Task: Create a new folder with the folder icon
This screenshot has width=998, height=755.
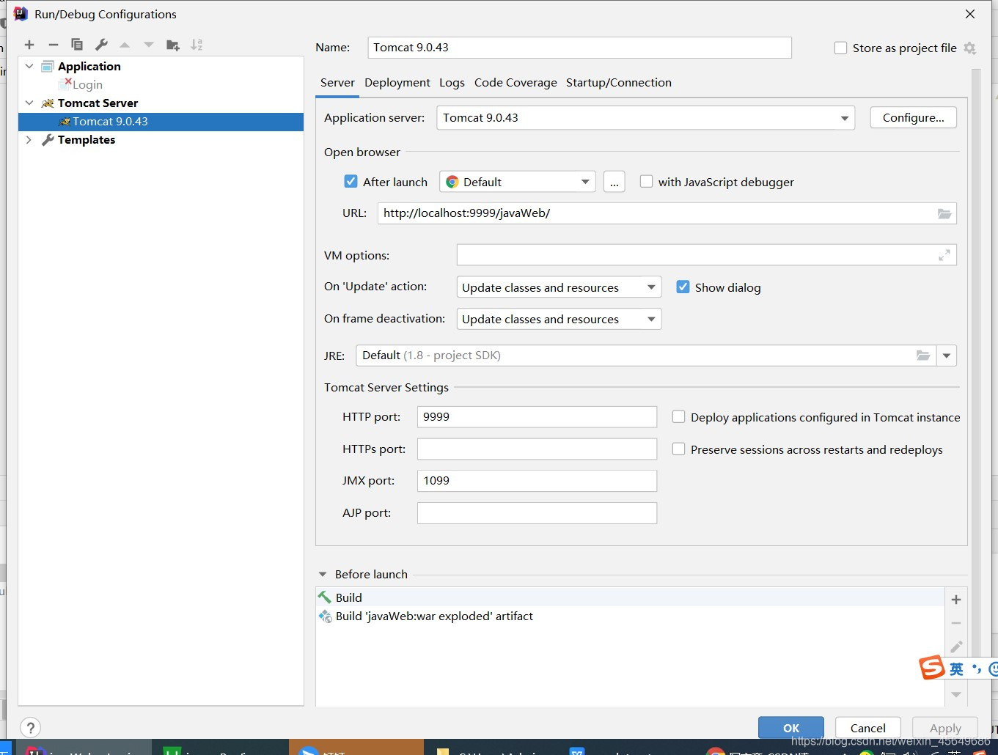Action: point(173,45)
